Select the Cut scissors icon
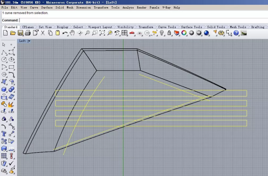This screenshot has width=268, height=176. tap(43, 33)
